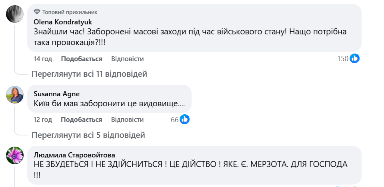The width and height of the screenshot is (384, 187).
Task: Expand all 5 replies thread
Action: pyautogui.click(x=88, y=135)
